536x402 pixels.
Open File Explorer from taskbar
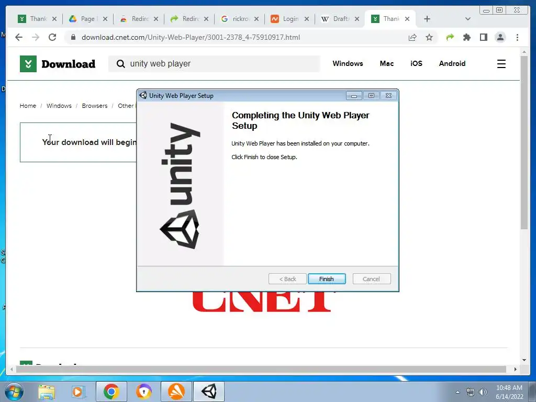47,392
